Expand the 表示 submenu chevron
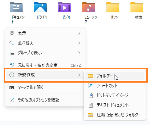 click(x=79, y=33)
